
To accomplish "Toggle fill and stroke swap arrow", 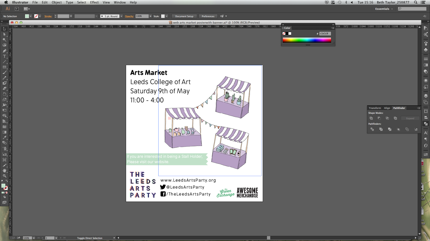I will (7, 181).
